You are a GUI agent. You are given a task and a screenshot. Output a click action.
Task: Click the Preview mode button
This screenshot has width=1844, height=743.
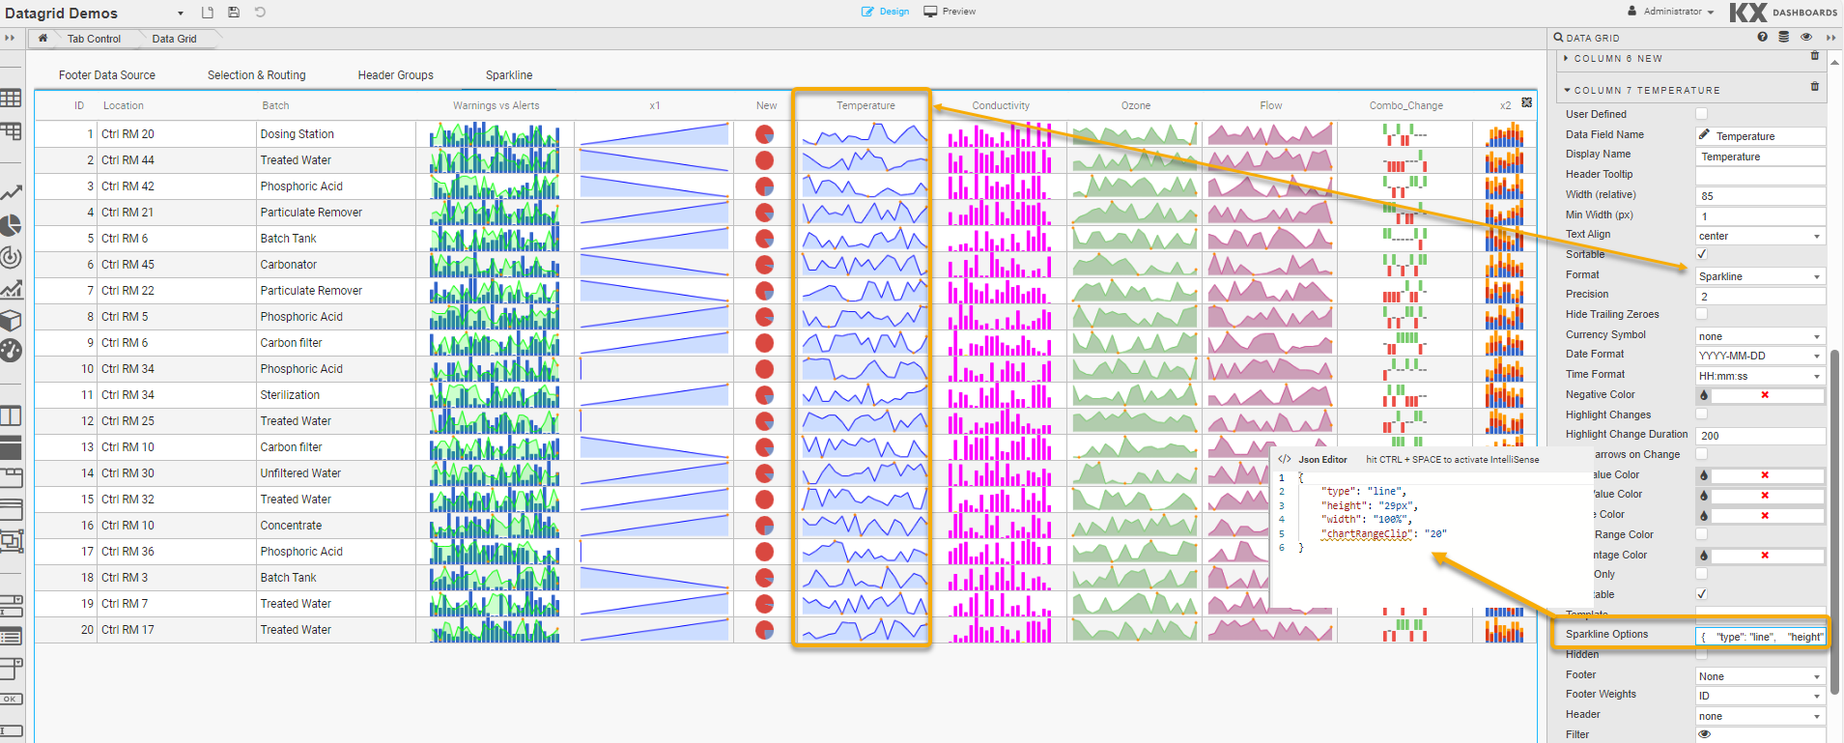pyautogui.click(x=950, y=12)
